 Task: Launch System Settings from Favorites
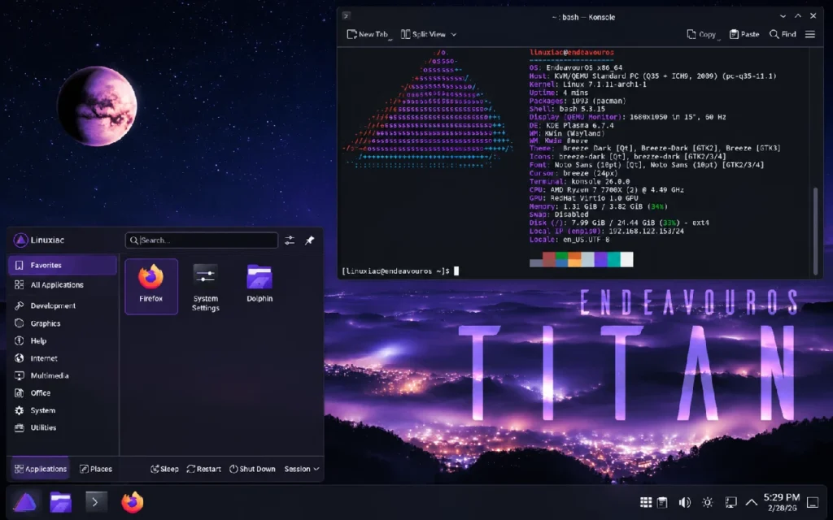[x=206, y=287]
